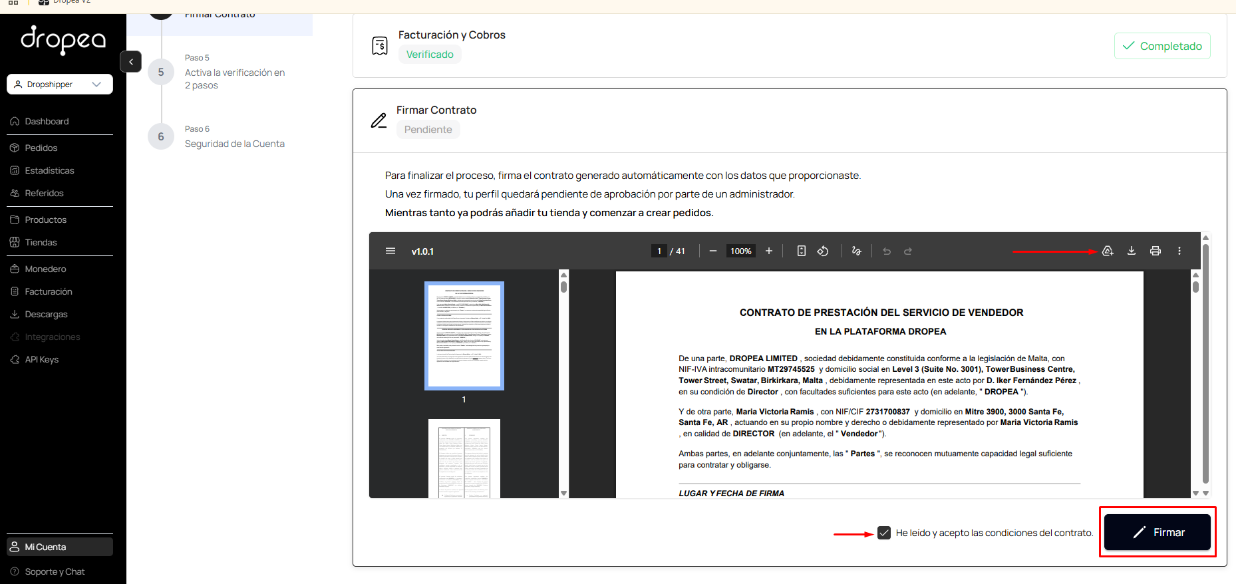Uncheck 'He leído y acepto las condiciones'
Image resolution: width=1236 pixels, height=584 pixels.
coord(884,533)
